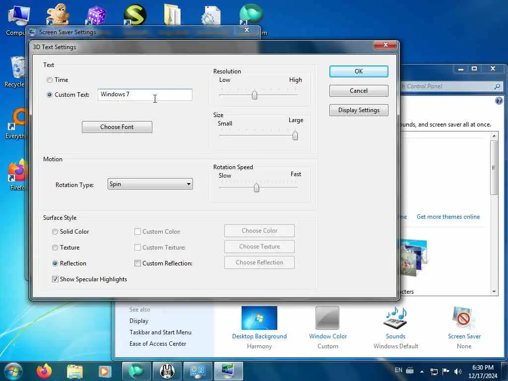Open the Windows Start menu

(x=12, y=371)
